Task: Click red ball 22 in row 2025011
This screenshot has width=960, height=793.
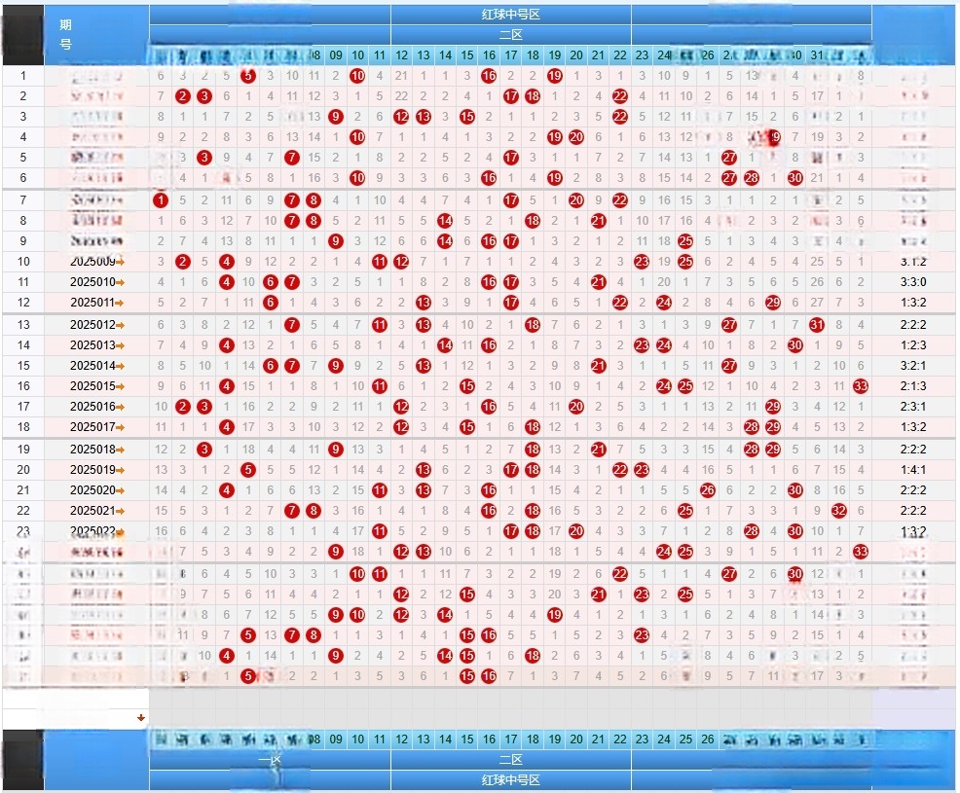Action: [x=620, y=303]
